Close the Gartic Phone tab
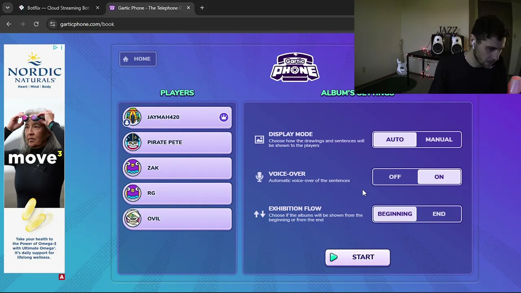The height and width of the screenshot is (293, 521). [188, 8]
